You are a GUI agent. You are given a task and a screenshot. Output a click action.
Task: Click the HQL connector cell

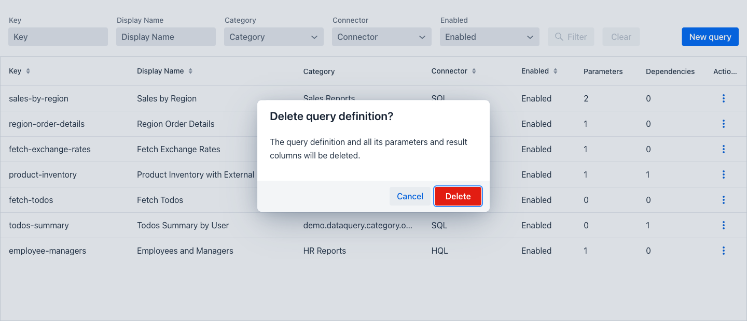click(x=439, y=251)
